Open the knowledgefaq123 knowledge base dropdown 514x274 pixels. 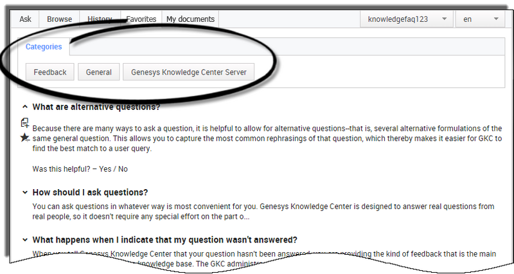tap(406, 19)
